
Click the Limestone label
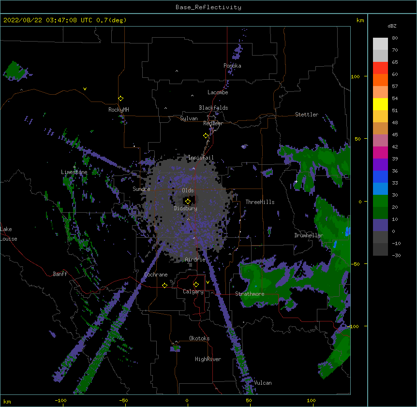[x=74, y=172]
